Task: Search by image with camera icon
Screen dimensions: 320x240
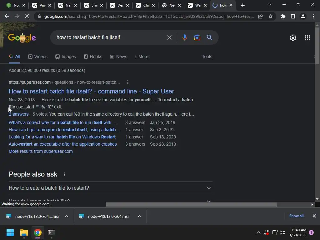Action: pyautogui.click(x=197, y=37)
